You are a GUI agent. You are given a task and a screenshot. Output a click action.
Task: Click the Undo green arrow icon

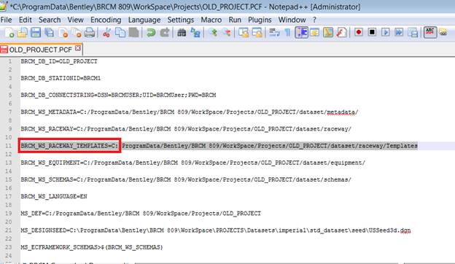click(x=151, y=33)
